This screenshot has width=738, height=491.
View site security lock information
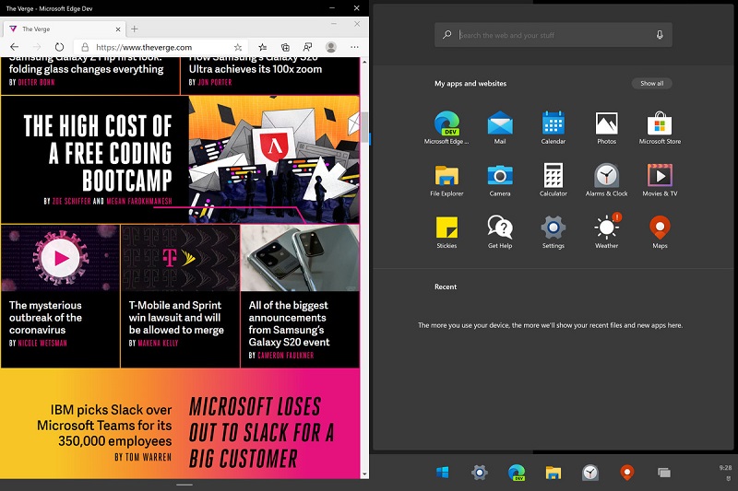[x=85, y=47]
